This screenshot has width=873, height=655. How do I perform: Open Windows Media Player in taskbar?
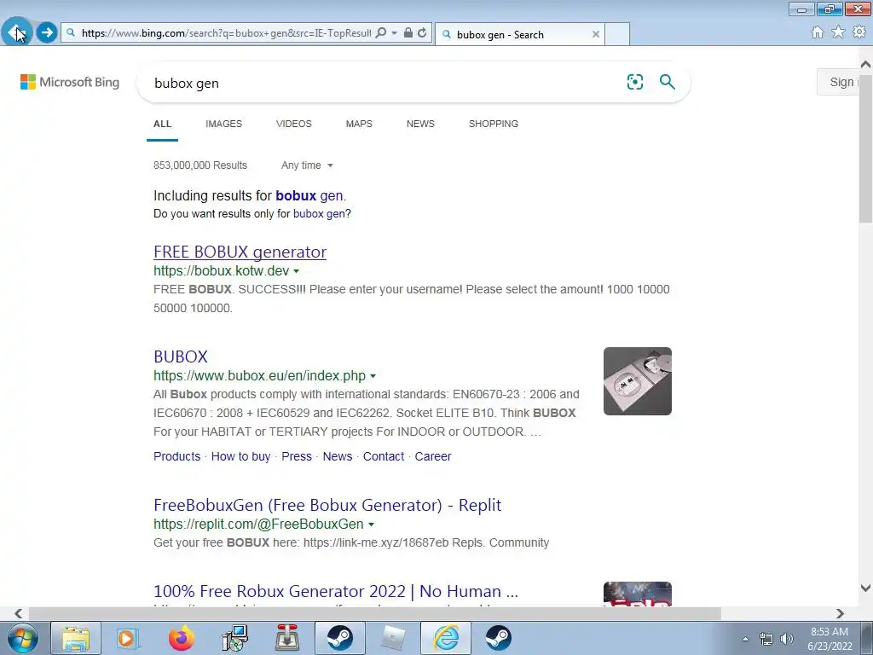pos(128,638)
